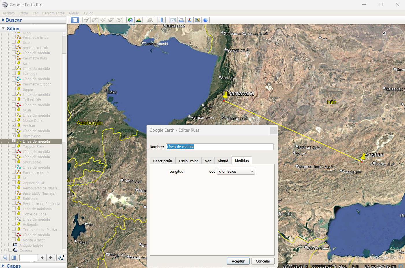405x268 pixels.
Task: Select Monte Ararat in the places list
Action: point(34,240)
